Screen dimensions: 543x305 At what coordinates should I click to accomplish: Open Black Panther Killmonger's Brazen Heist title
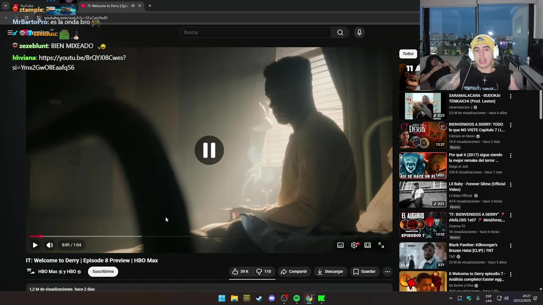coord(473,248)
